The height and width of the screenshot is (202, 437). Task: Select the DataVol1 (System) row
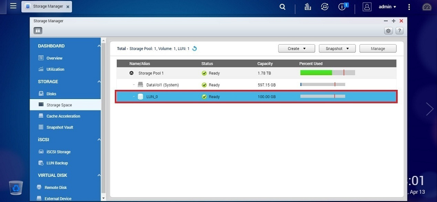(256, 85)
